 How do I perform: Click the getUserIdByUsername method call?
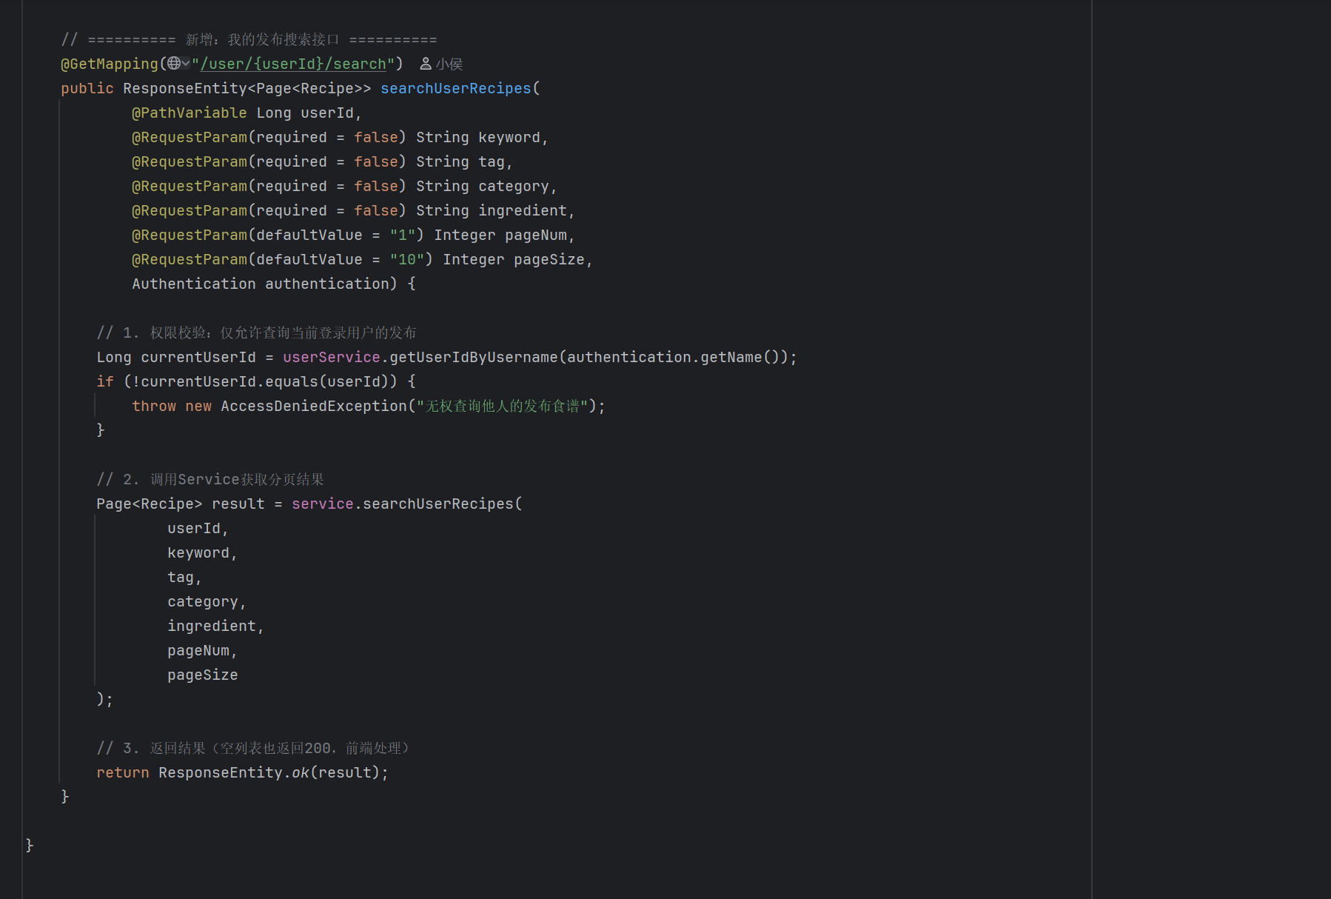point(474,358)
